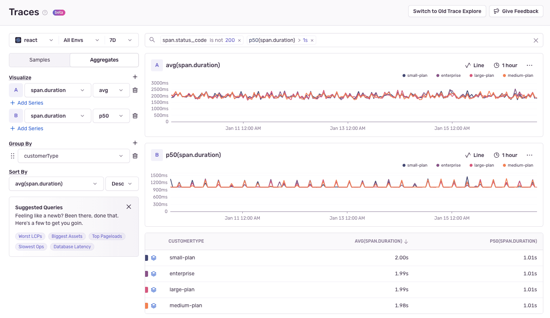Click the stack icon beside small-plan row
Viewport: 550px width, 318px height.
154,258
